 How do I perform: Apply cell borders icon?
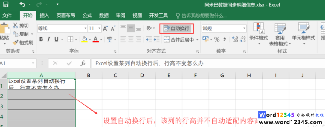click(71, 39)
